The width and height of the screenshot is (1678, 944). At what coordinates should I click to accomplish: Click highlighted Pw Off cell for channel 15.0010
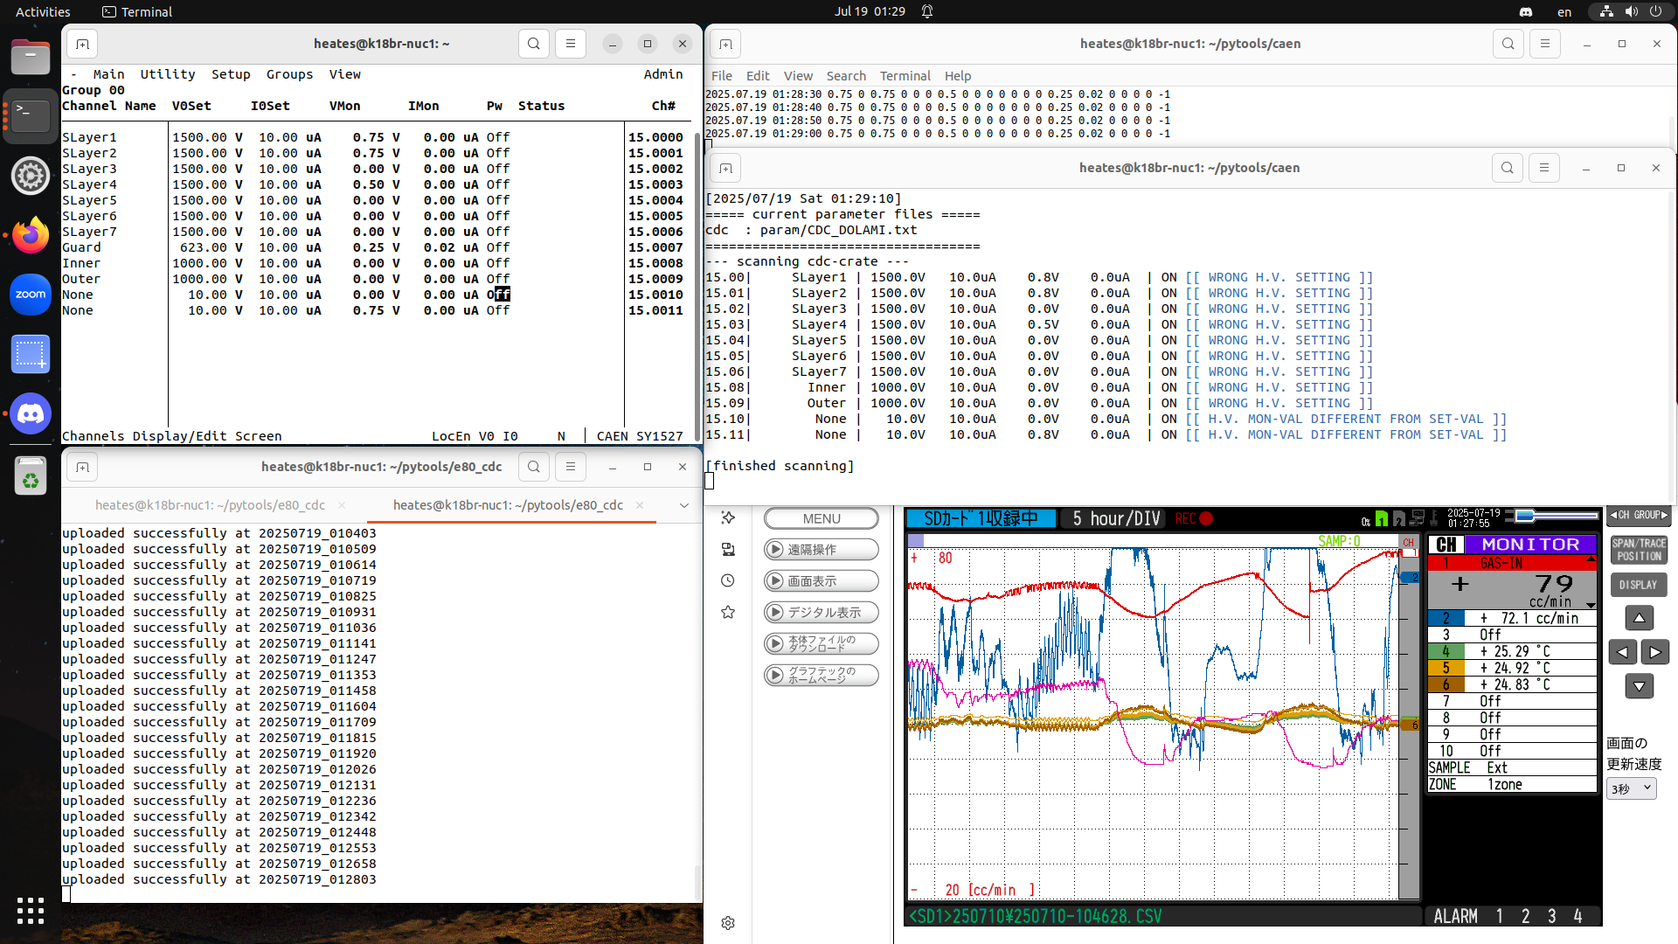[x=498, y=295]
